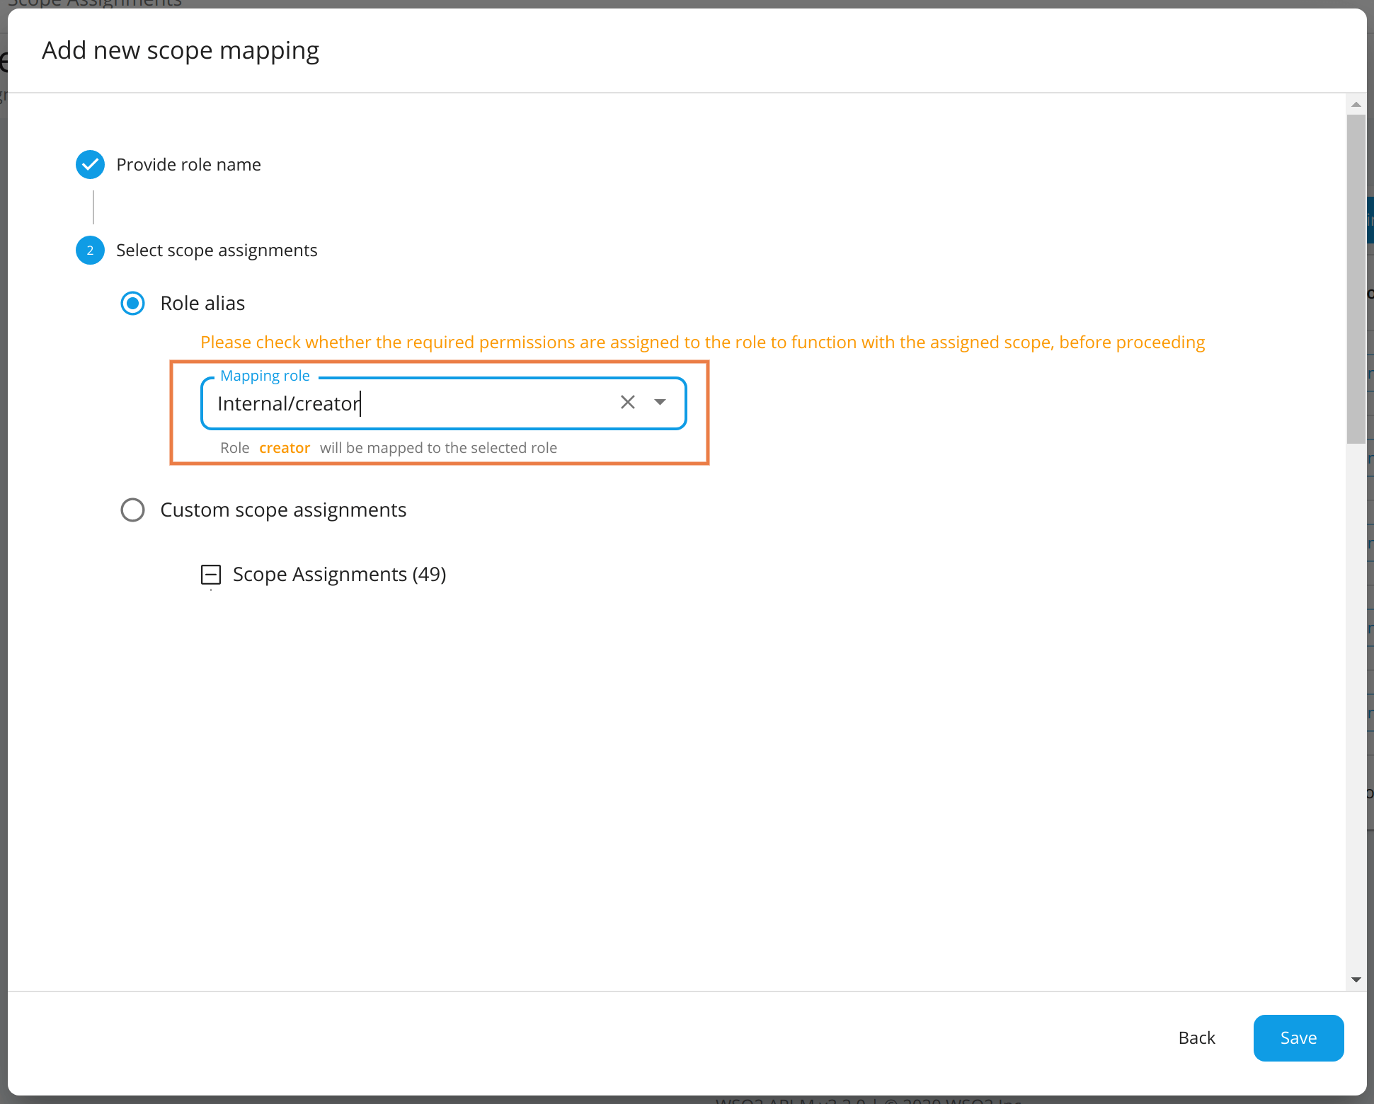This screenshot has width=1374, height=1104.
Task: Expand the Mapping role suggestions list
Action: coord(660,402)
